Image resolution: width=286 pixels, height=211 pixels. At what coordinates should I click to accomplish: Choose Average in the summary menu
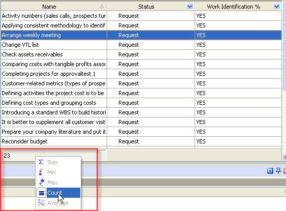[58, 203]
